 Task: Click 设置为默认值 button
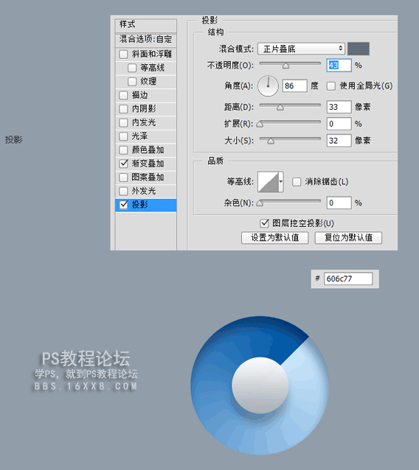(x=275, y=238)
